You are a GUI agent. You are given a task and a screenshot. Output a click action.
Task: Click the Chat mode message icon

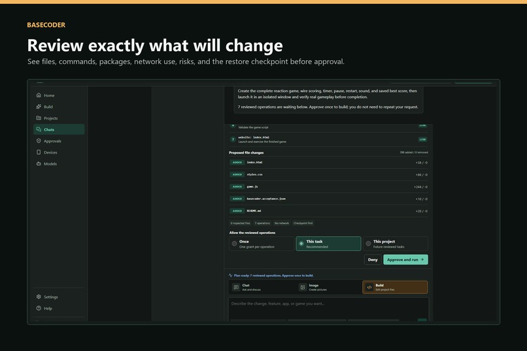click(236, 287)
